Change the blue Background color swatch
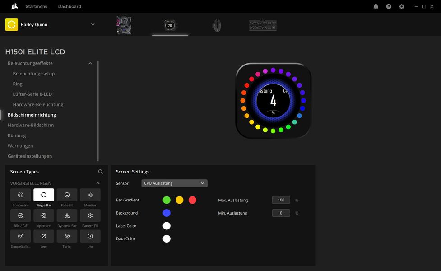Viewport: 441px width, 271px height. (x=167, y=213)
